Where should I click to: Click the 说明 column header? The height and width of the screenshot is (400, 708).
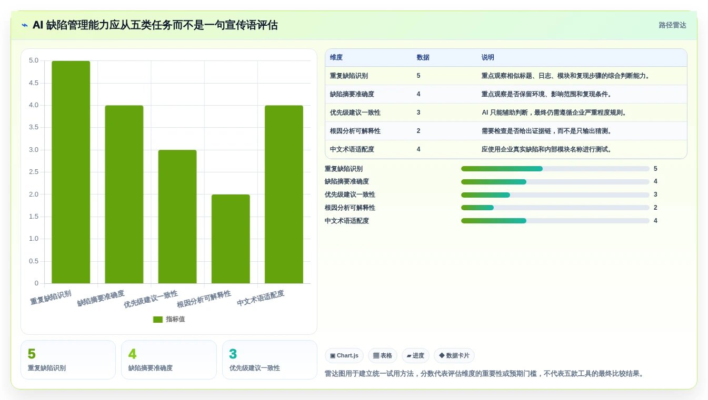tap(488, 58)
